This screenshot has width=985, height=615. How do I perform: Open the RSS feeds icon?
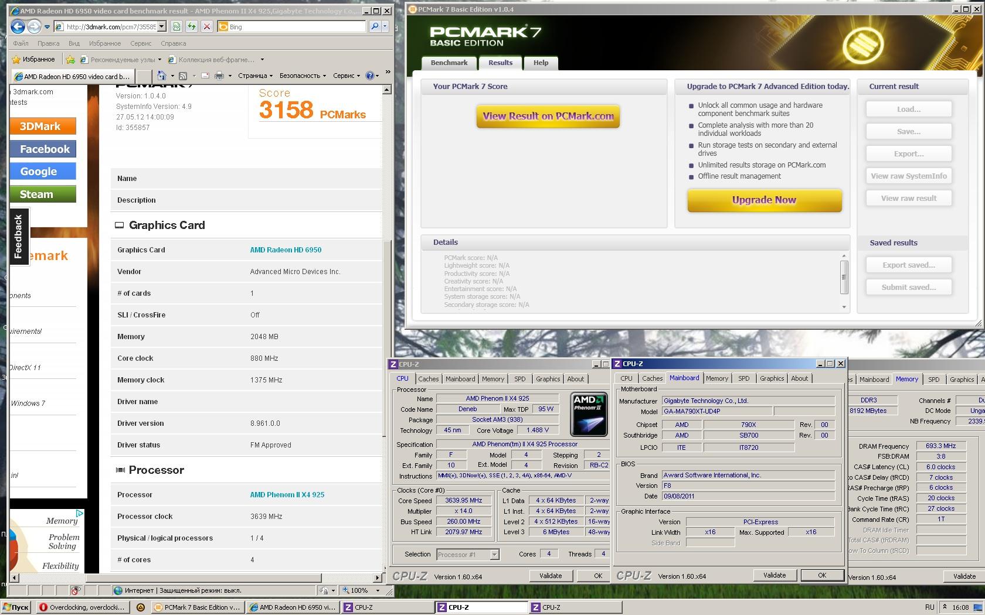(x=183, y=76)
